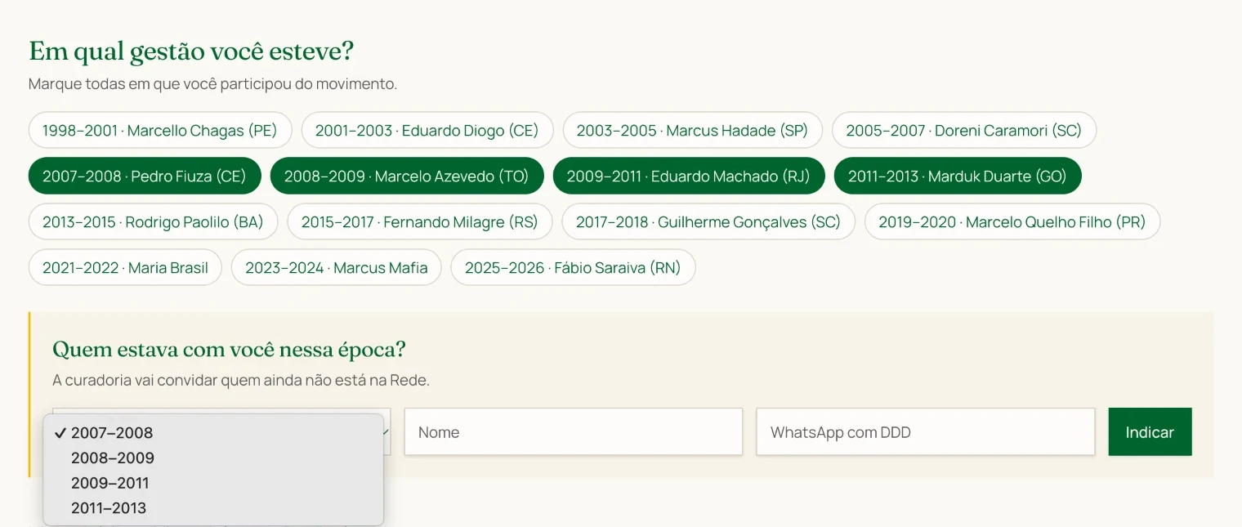Viewport: 1242px width, 527px height.
Task: Choose the checked 2007–2008 dropdown option
Action: point(213,432)
